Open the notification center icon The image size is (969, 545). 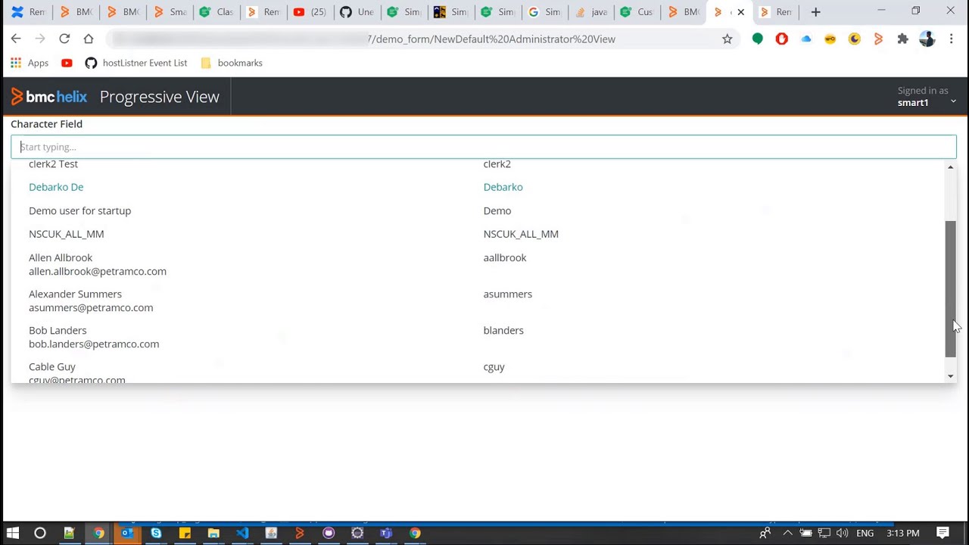tap(943, 534)
